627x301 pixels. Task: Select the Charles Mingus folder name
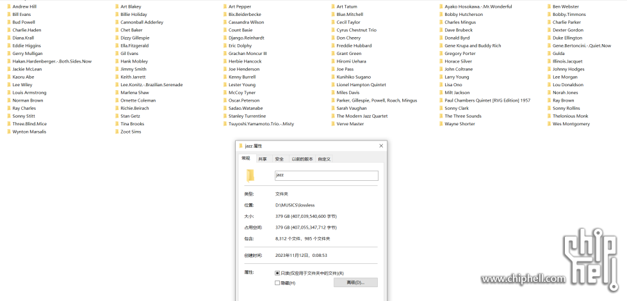[x=460, y=22]
